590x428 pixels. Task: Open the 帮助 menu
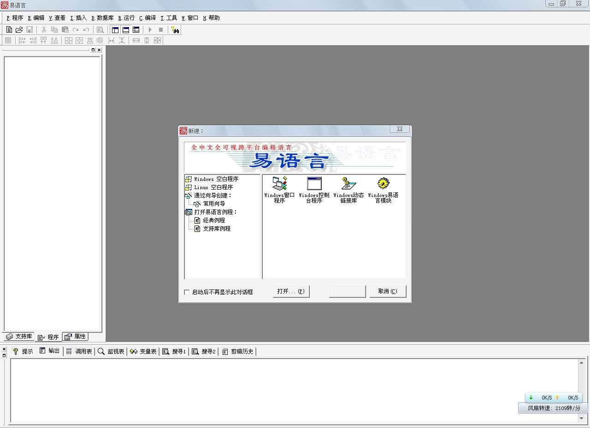click(x=211, y=18)
